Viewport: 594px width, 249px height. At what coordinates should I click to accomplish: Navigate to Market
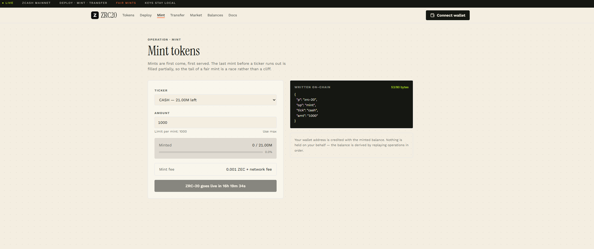(x=196, y=15)
